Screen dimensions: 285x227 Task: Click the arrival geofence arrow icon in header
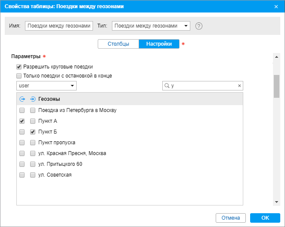click(33, 99)
